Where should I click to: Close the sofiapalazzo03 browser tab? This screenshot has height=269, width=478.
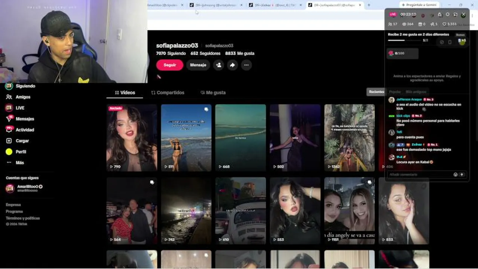(x=360, y=5)
